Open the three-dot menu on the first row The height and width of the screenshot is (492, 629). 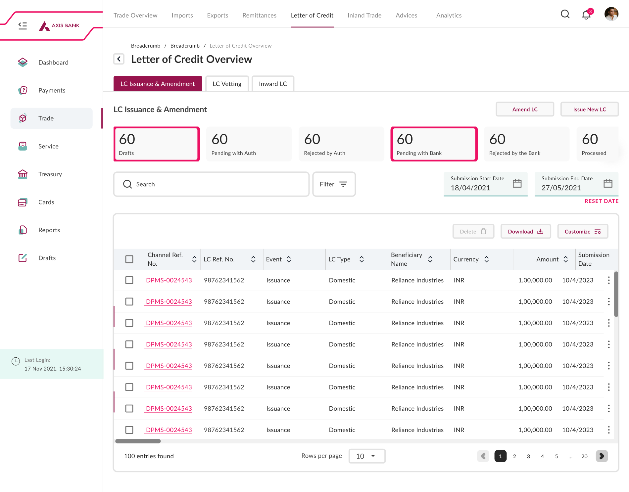coord(608,280)
